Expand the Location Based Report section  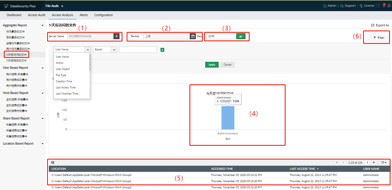pyautogui.click(x=43, y=144)
